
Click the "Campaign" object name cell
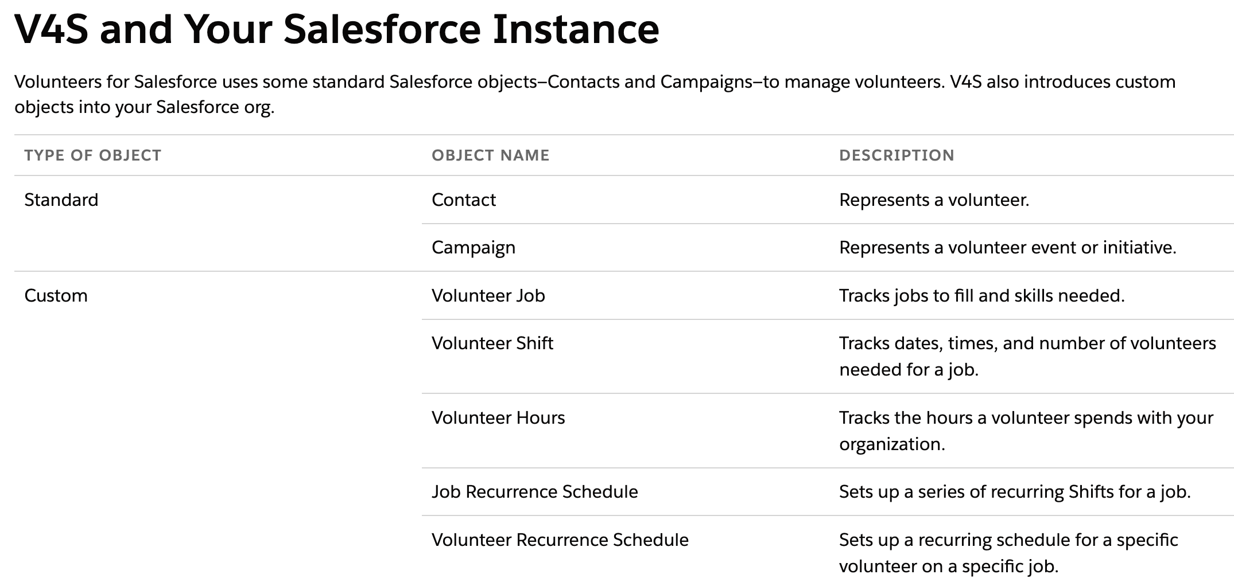[474, 248]
